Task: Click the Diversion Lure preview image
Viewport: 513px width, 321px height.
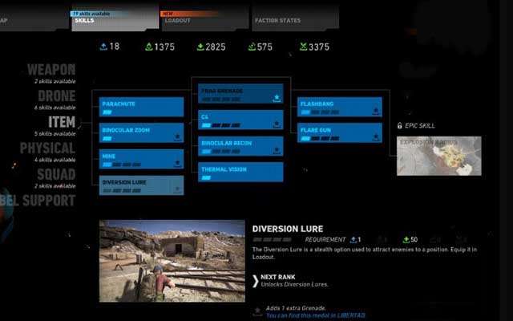Action: coord(172,261)
